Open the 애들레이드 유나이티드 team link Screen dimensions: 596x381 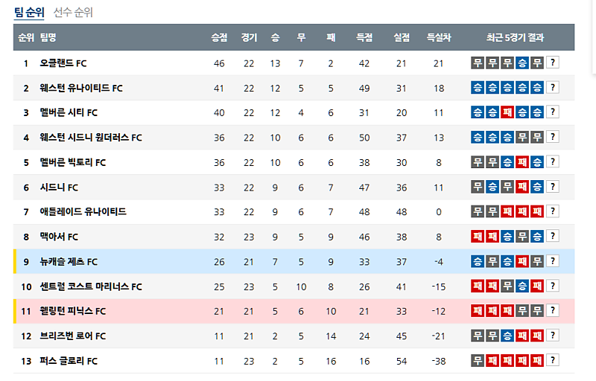pos(83,212)
